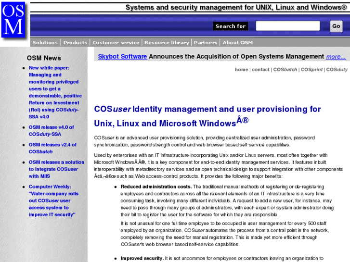Click the Systems and security management tagline
Image resolution: width=350 pixels, height=262 pixels.
pos(236,7)
